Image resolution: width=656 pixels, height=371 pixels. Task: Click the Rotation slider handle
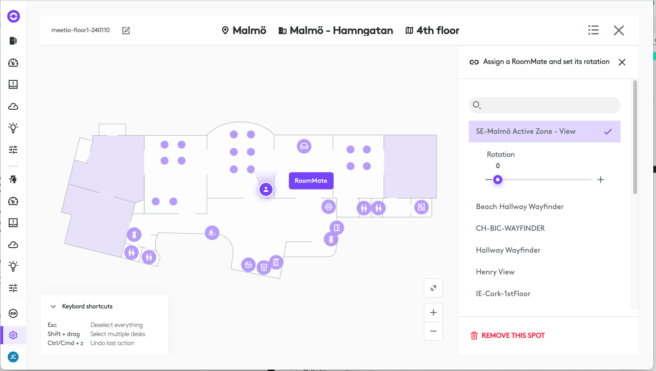pos(498,180)
